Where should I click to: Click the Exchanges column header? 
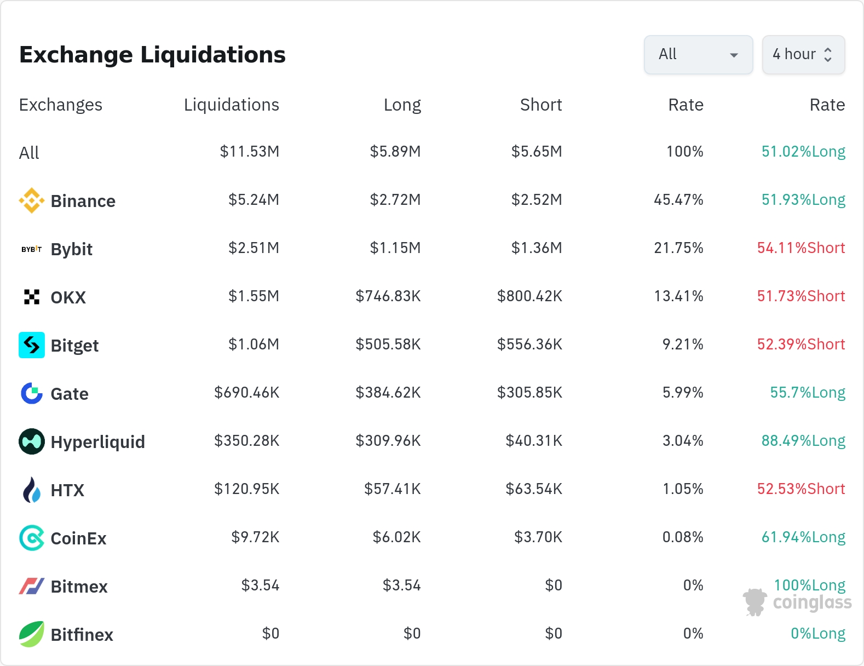point(61,105)
